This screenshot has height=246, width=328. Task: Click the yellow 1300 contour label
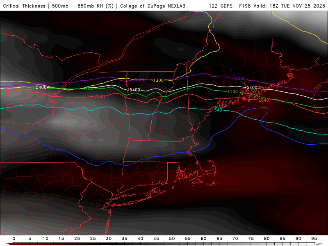pyautogui.click(x=158, y=80)
